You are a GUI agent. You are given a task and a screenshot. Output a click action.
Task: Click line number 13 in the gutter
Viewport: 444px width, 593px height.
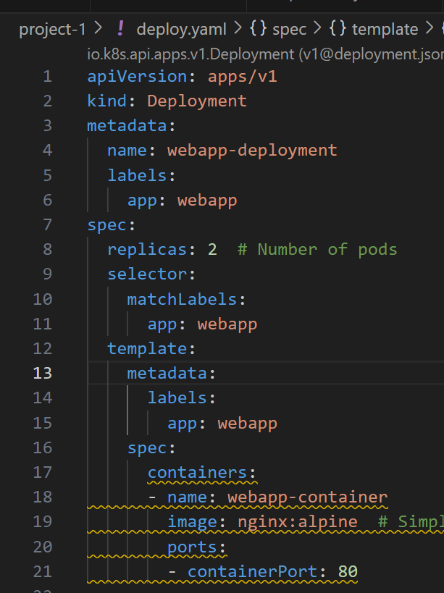43,373
